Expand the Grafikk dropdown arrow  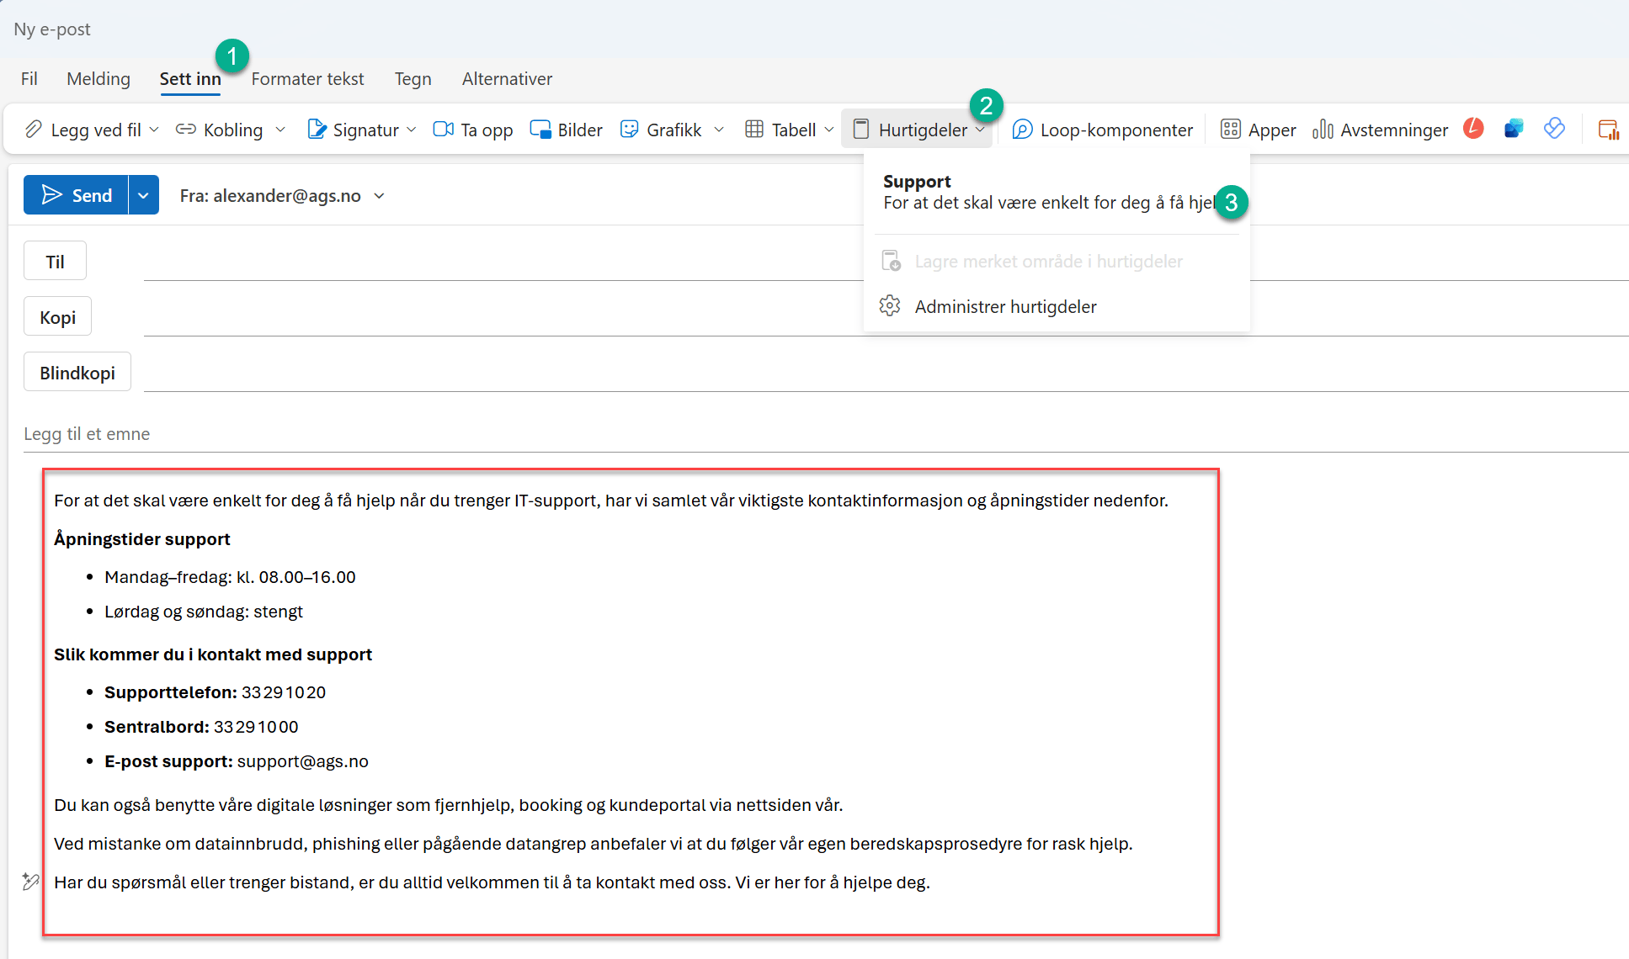pyautogui.click(x=719, y=130)
